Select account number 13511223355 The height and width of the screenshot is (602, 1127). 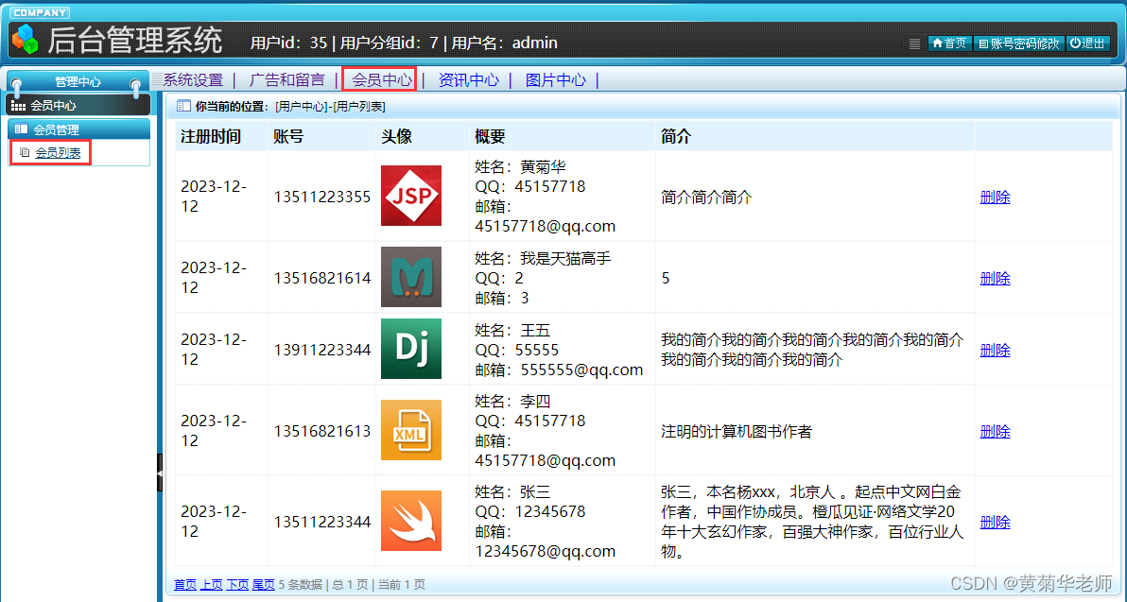[x=322, y=197]
